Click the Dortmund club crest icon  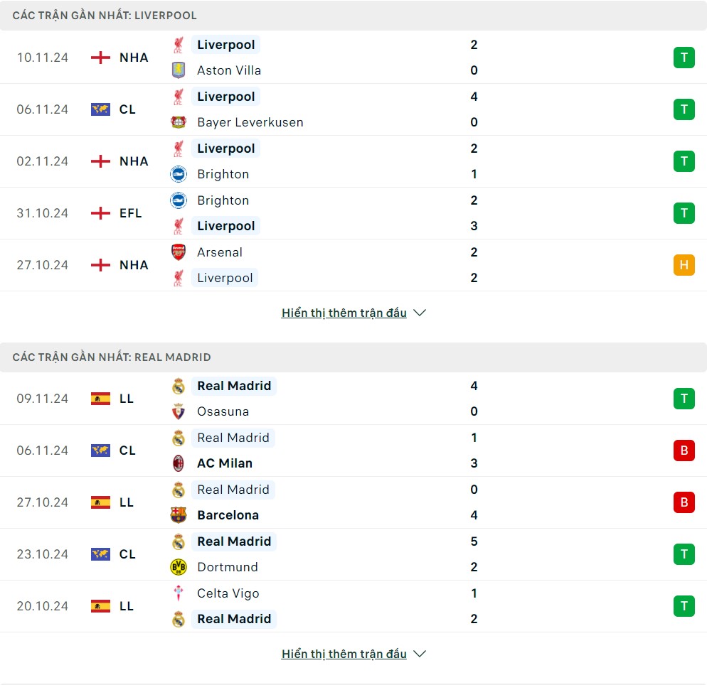(x=178, y=567)
